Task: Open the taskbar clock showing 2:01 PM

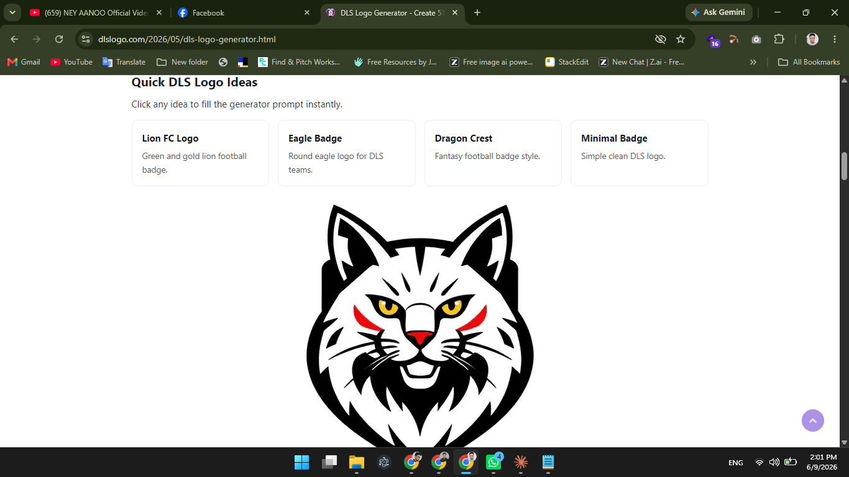Action: (822, 462)
